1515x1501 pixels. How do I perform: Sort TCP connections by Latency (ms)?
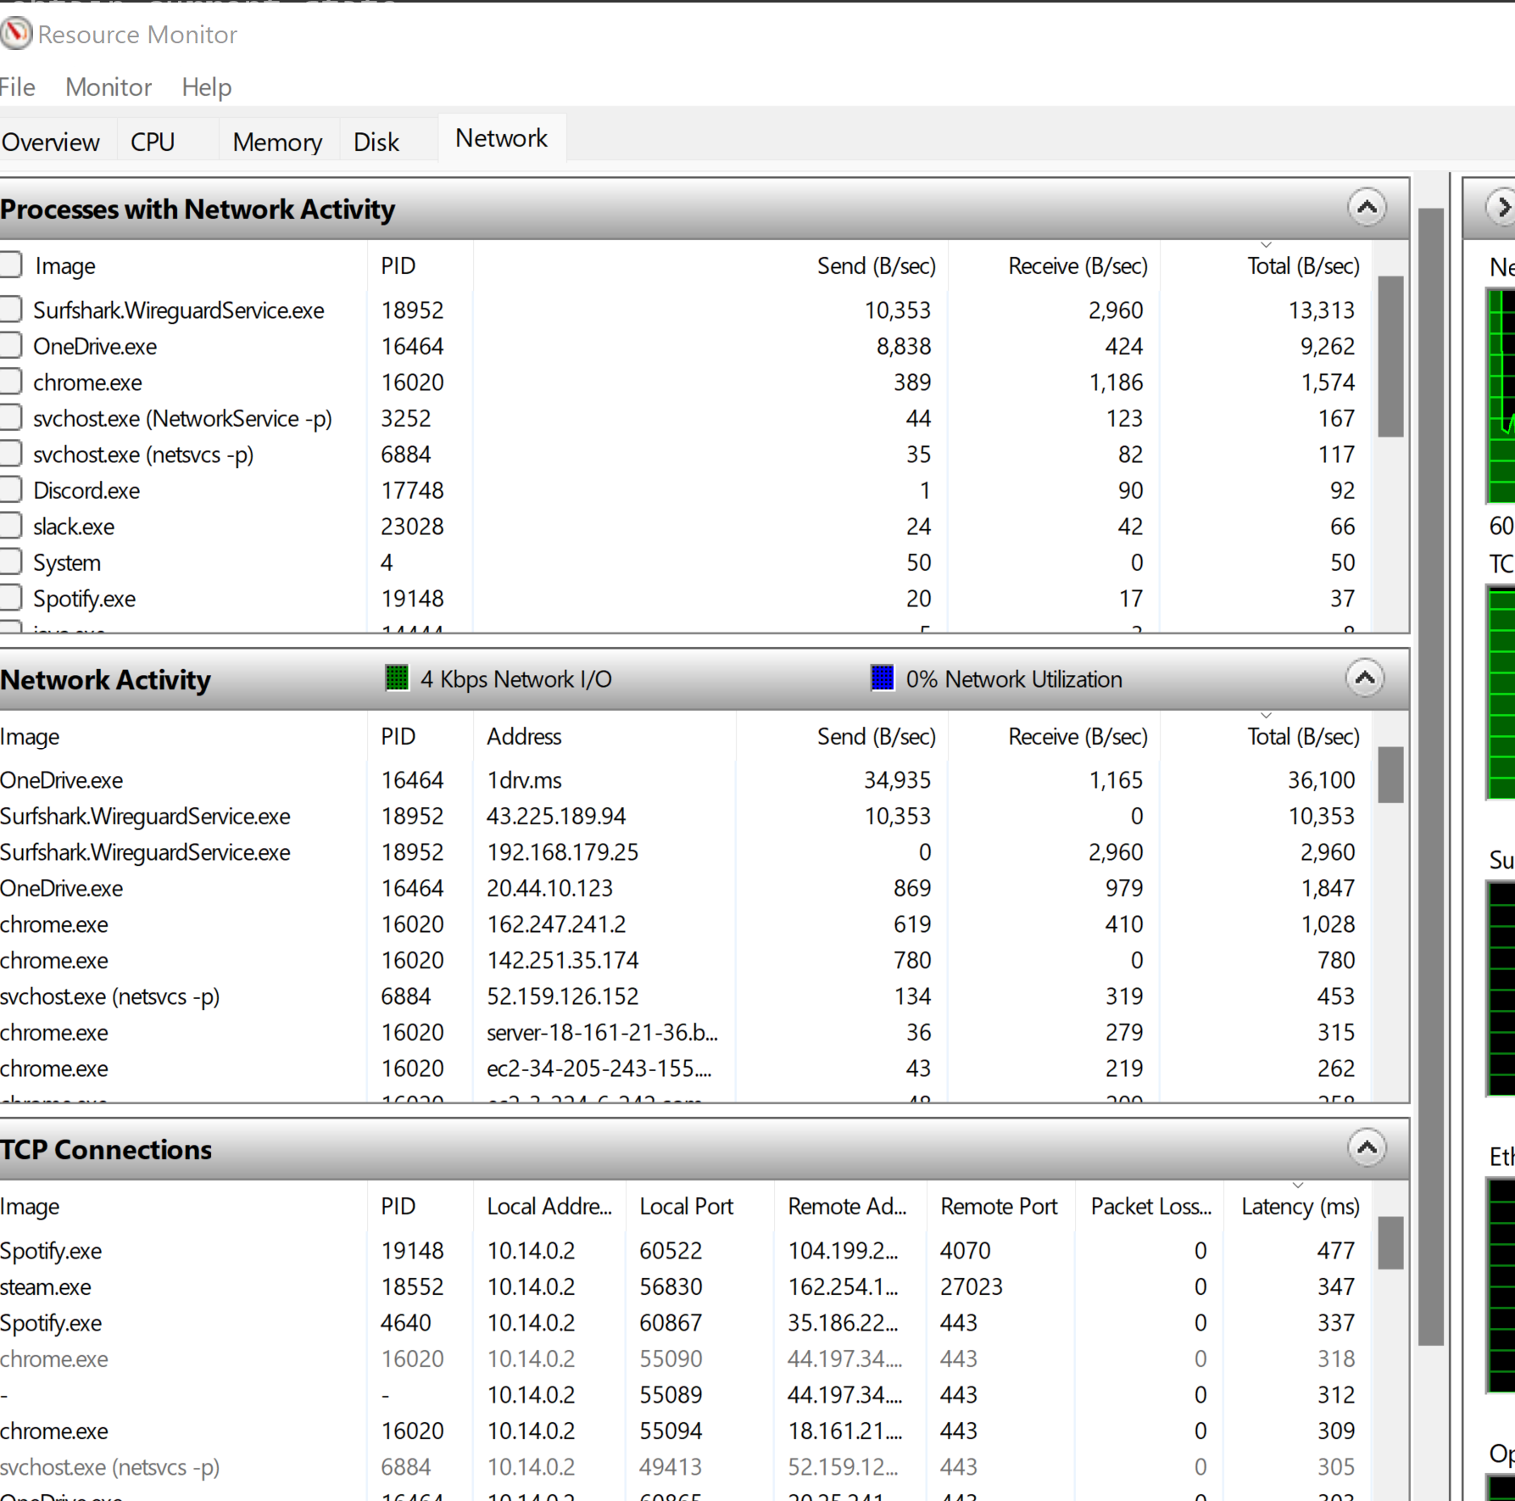(1300, 1206)
